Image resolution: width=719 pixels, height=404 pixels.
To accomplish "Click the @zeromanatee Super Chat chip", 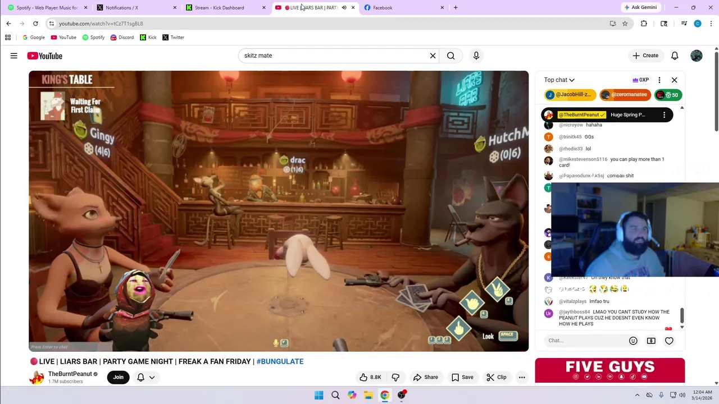I will pyautogui.click(x=625, y=95).
